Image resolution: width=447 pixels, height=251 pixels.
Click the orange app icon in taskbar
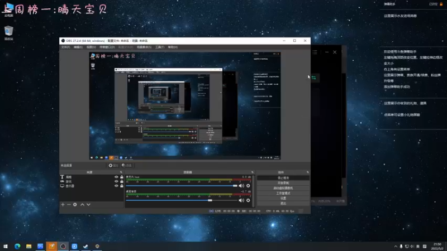pyautogui.click(x=51, y=246)
